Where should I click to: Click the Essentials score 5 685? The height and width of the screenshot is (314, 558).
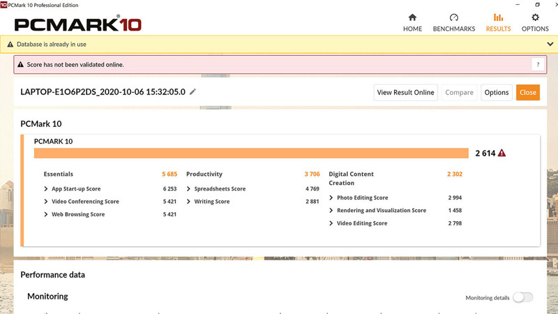coord(169,174)
